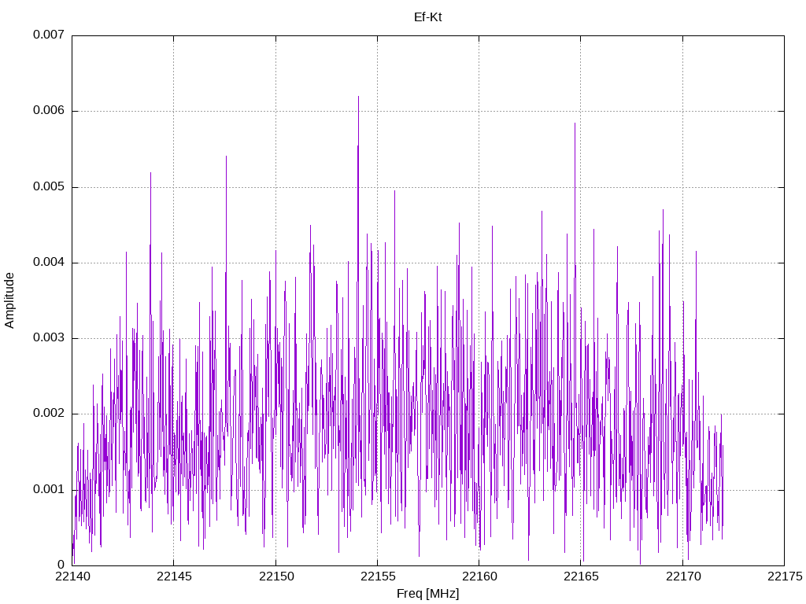Click the x-axis tick label "22155"

[x=378, y=576]
